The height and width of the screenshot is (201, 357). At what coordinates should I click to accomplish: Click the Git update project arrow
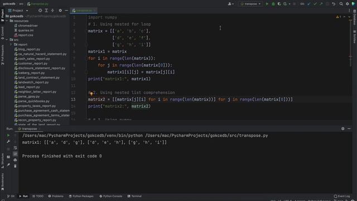[308, 4]
